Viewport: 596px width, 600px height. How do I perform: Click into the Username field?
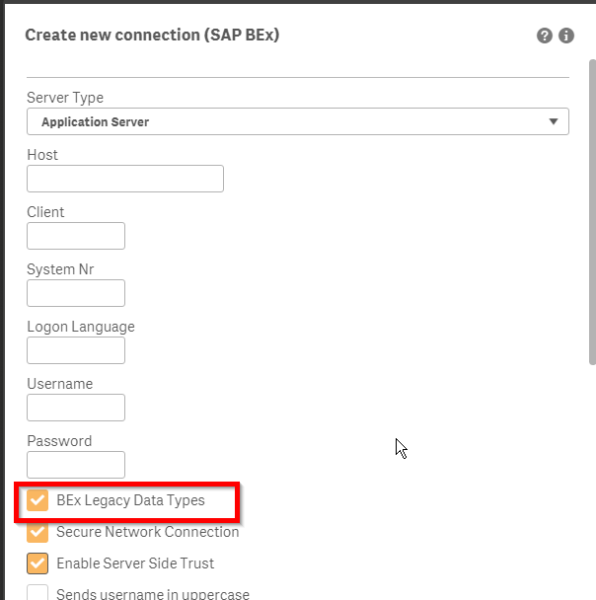coord(76,408)
